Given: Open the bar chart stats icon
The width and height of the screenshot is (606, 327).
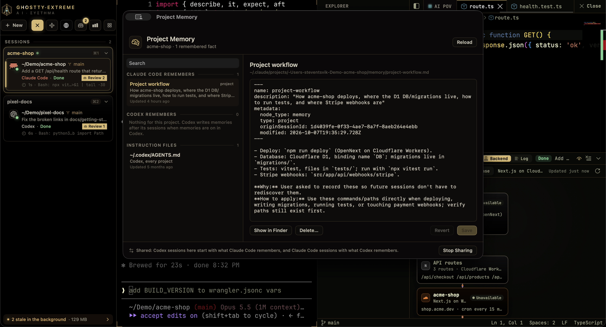Looking at the screenshot, I should [x=95, y=25].
